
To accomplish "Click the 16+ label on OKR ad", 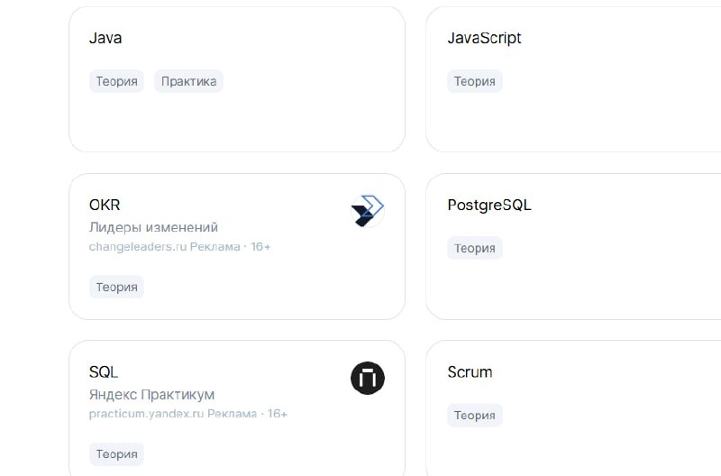I will 260,246.
